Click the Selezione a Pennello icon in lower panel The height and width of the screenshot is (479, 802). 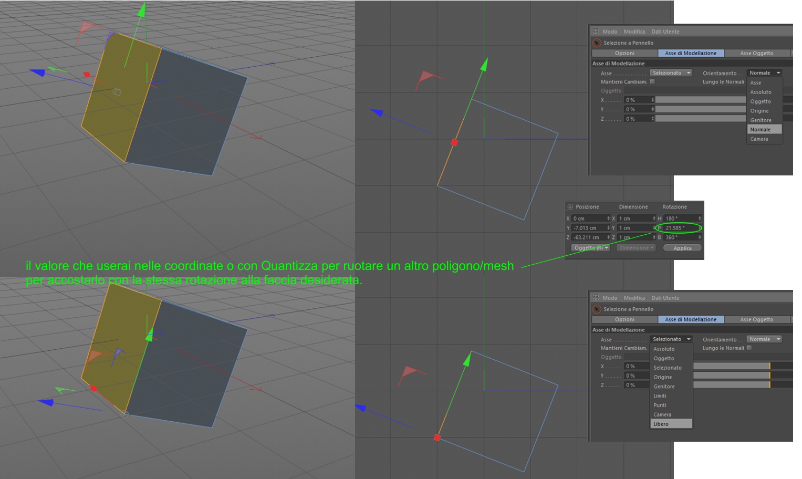[597, 309]
